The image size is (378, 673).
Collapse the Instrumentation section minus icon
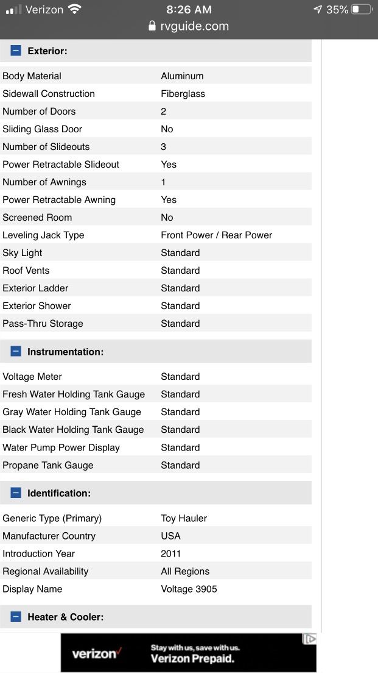[x=16, y=352]
